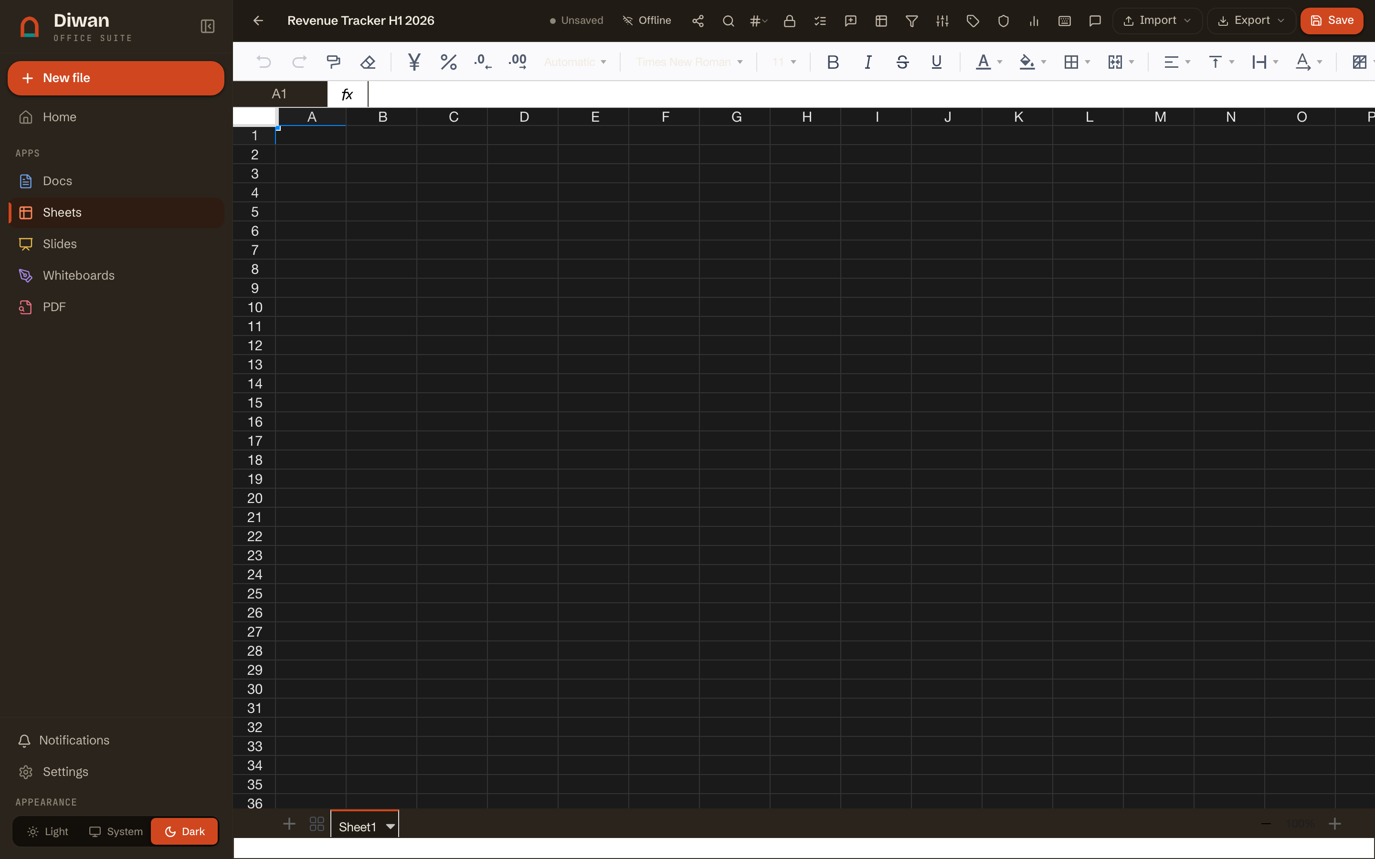Switch appearance to System
The width and height of the screenshot is (1375, 859).
[116, 832]
